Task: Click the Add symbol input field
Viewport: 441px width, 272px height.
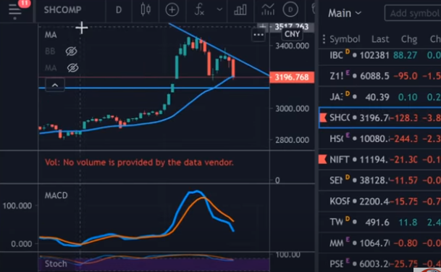Action: (x=413, y=13)
